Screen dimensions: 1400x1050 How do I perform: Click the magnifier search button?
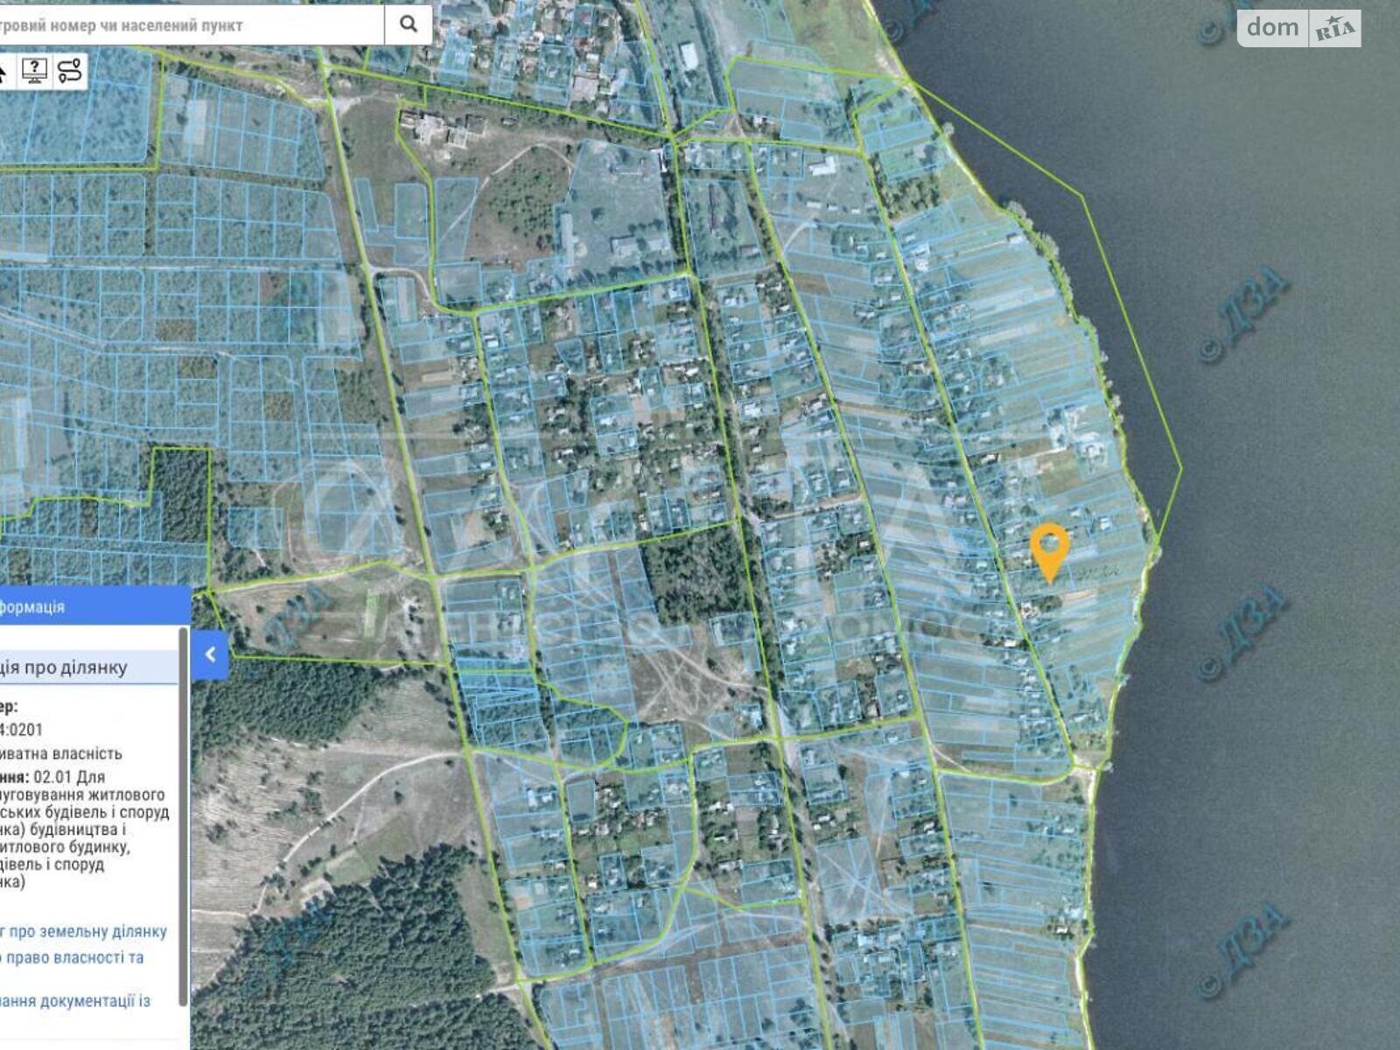tap(408, 24)
